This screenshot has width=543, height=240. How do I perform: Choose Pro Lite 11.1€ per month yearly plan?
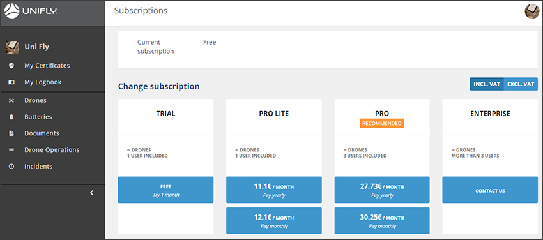[274, 190]
